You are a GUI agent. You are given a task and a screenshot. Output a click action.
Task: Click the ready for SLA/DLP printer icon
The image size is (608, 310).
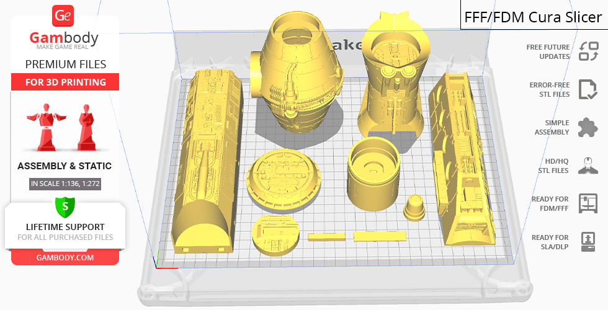point(588,241)
